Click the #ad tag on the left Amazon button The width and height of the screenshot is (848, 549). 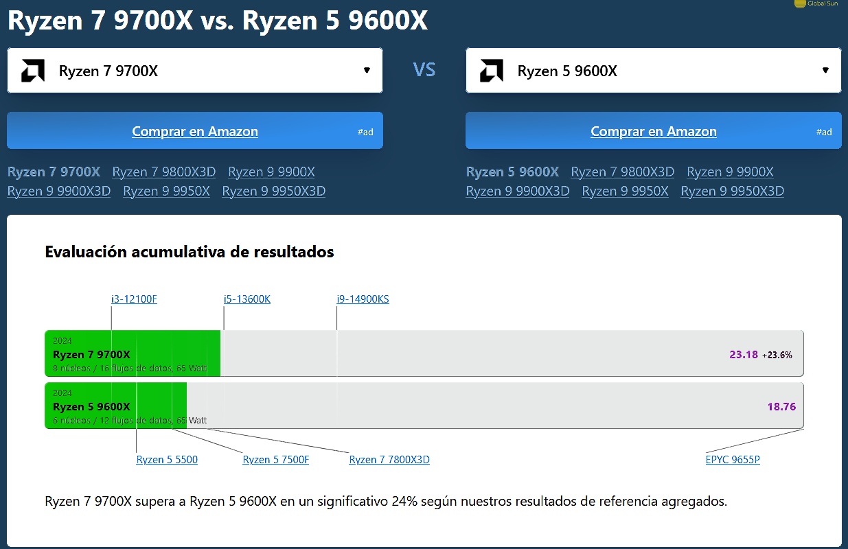pyautogui.click(x=365, y=132)
